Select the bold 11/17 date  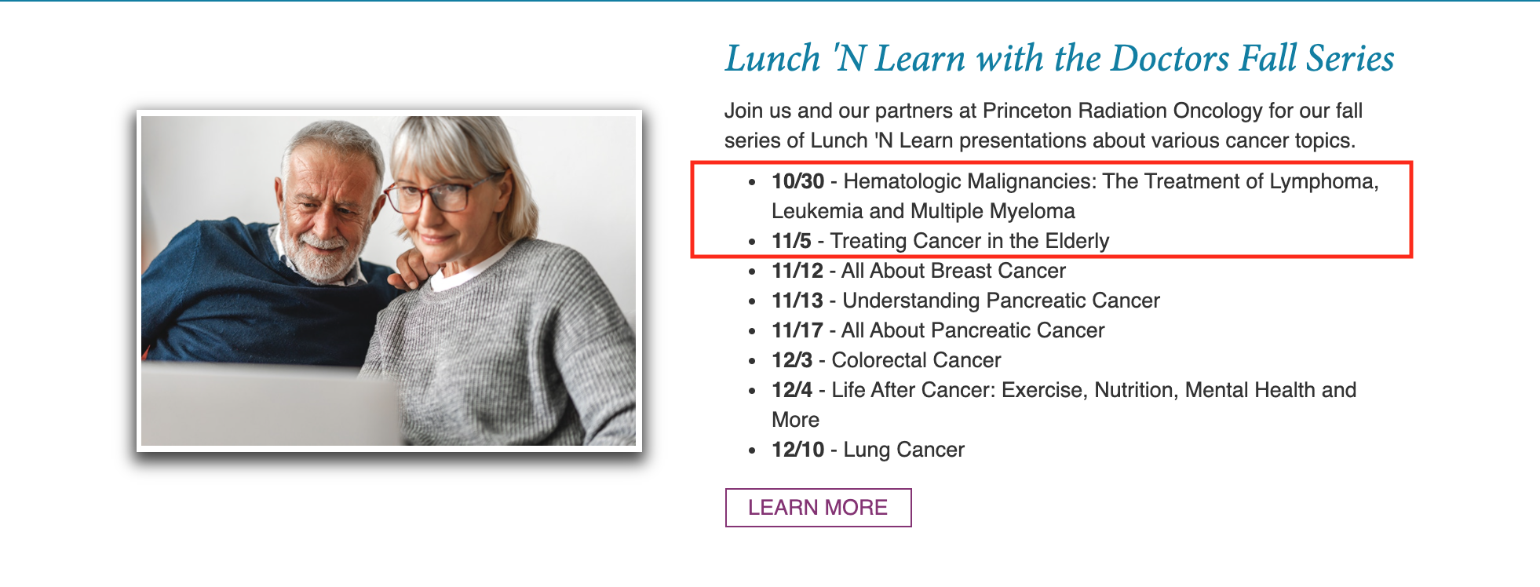[797, 330]
